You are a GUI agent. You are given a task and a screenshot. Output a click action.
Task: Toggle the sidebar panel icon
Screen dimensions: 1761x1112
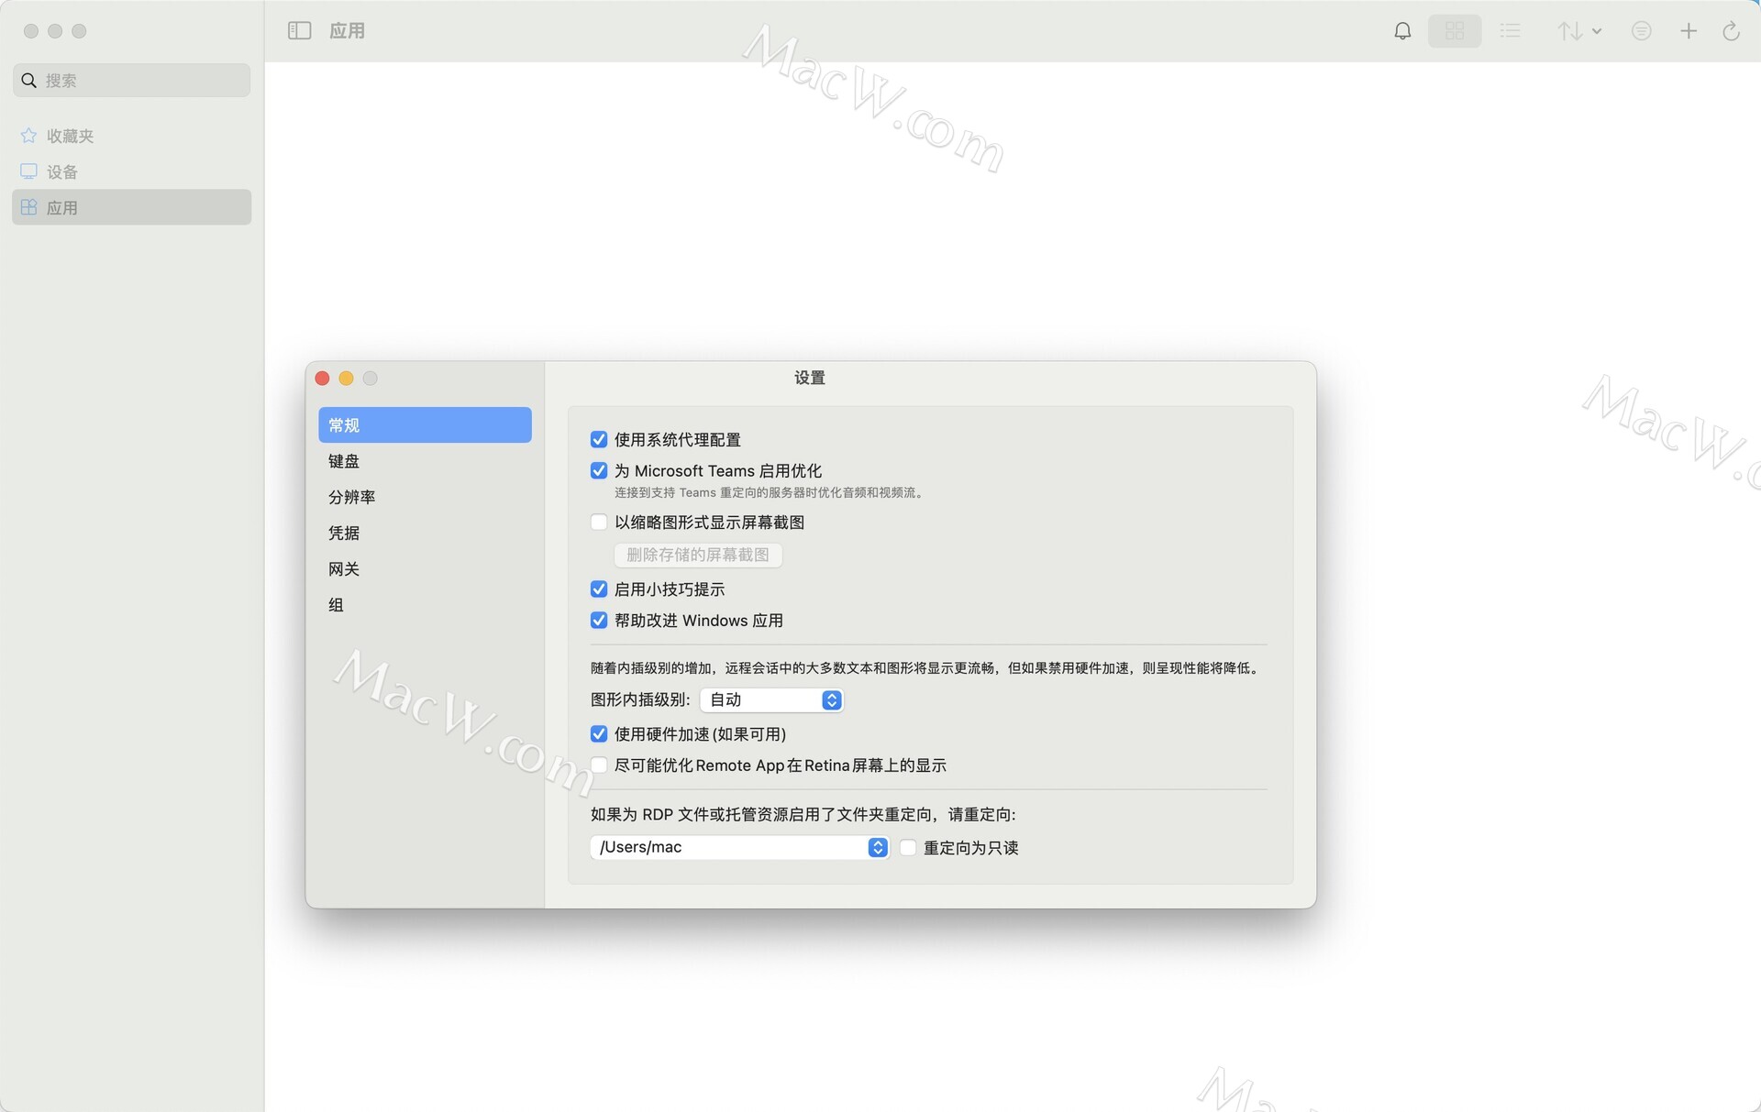(x=299, y=31)
